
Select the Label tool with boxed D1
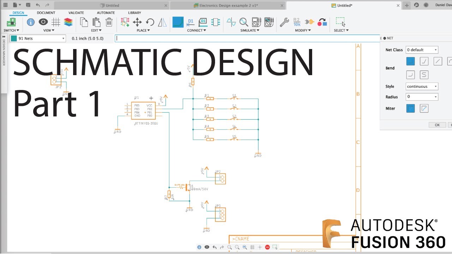point(203,22)
